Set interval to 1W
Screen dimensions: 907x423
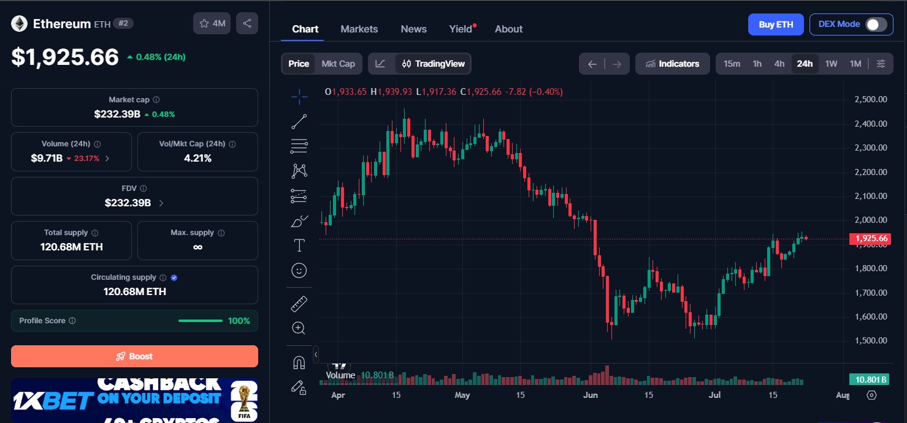[831, 64]
